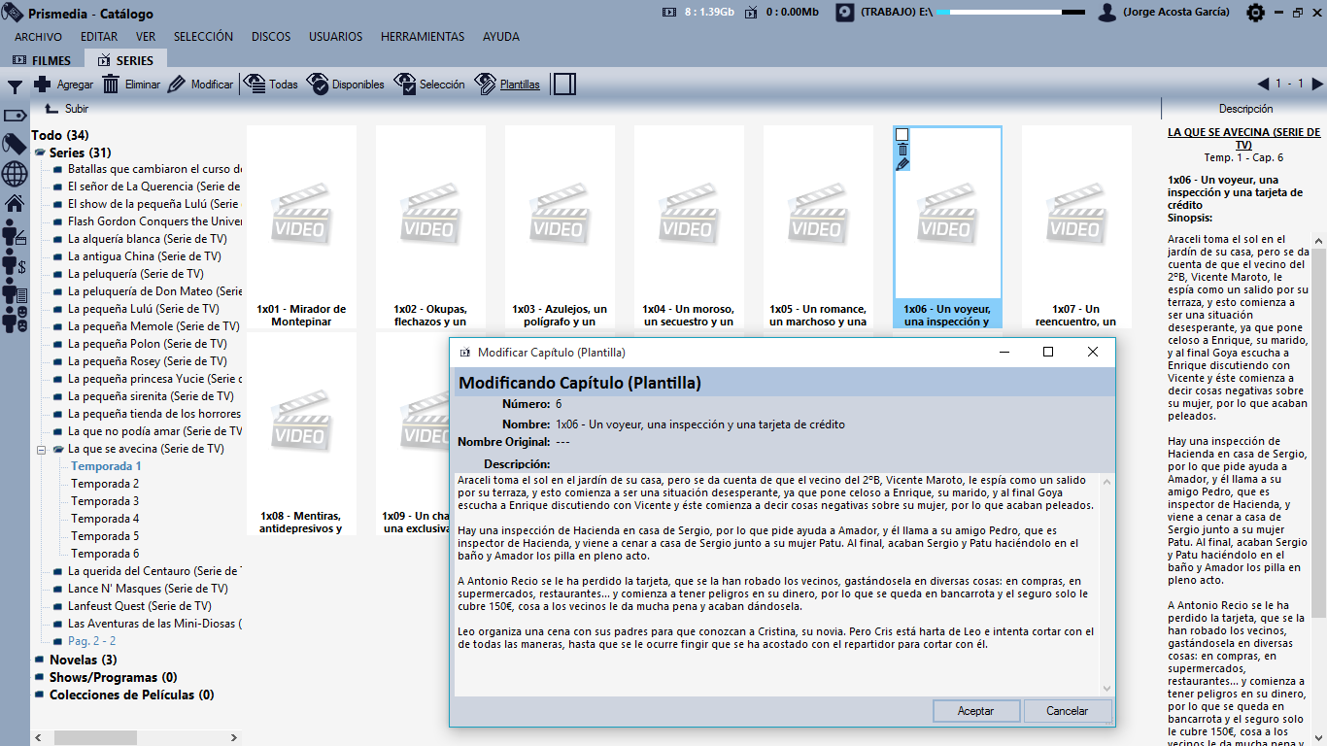
Task: Click the Agregar plus icon
Action: click(43, 85)
